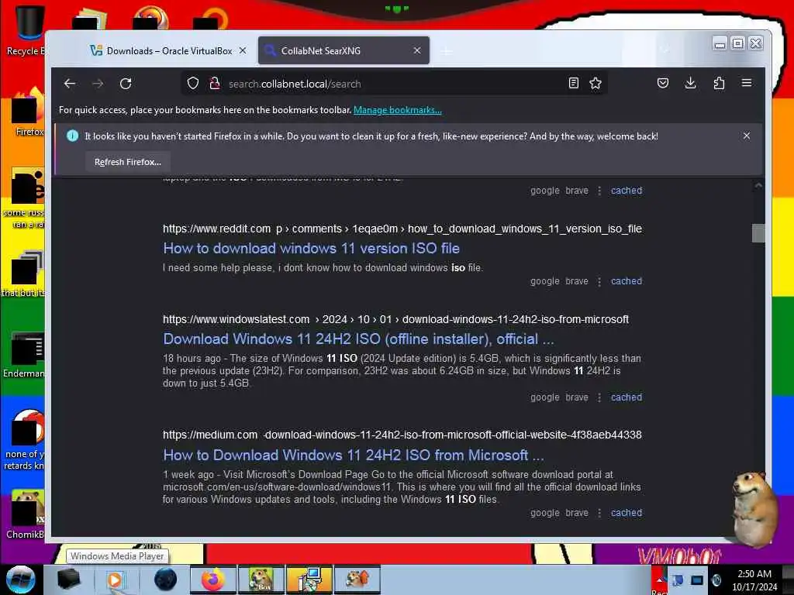Close the Downloads – Oracle VirtualBox tab
The height and width of the screenshot is (595, 794).
point(243,50)
